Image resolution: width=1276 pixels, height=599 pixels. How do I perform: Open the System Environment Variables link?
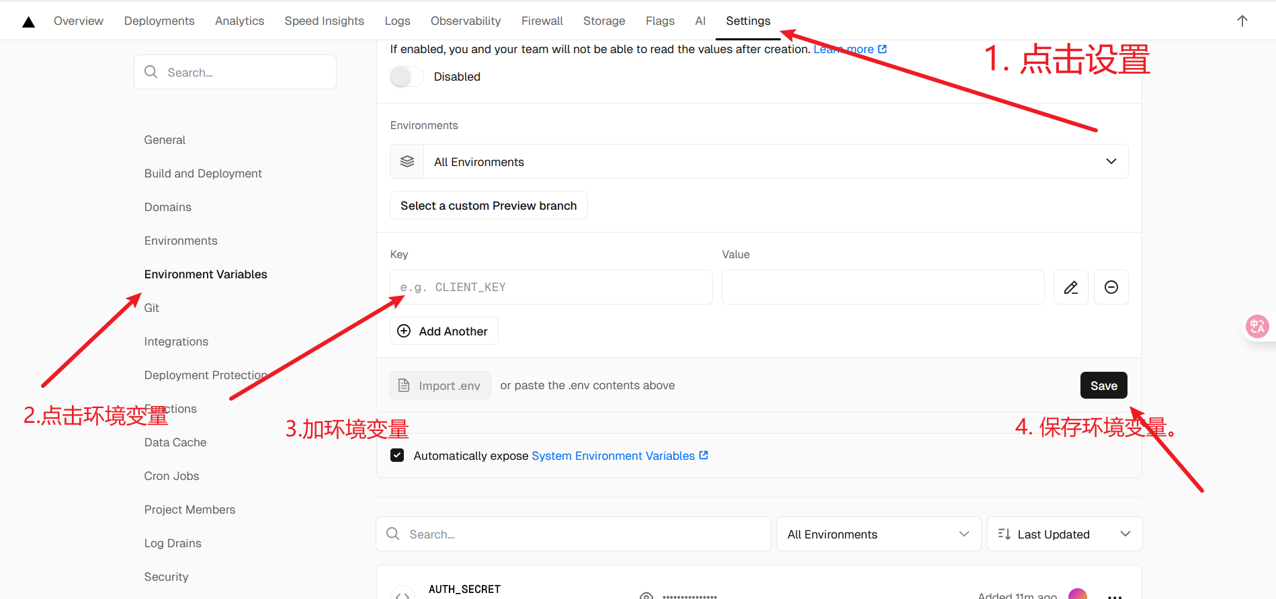point(613,456)
